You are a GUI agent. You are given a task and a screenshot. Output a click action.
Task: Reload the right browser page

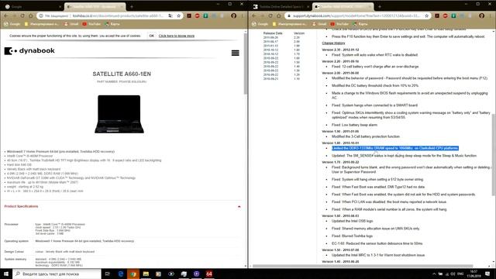(270, 15)
